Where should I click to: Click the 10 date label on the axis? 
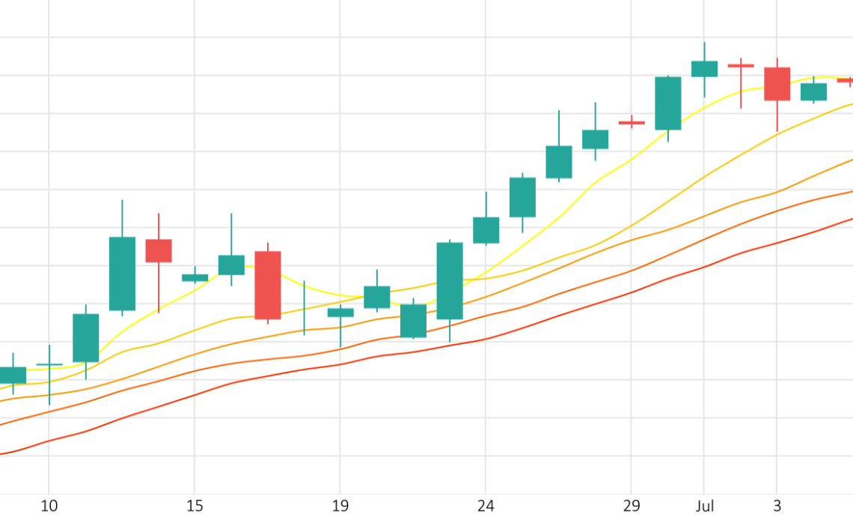pos(49,506)
